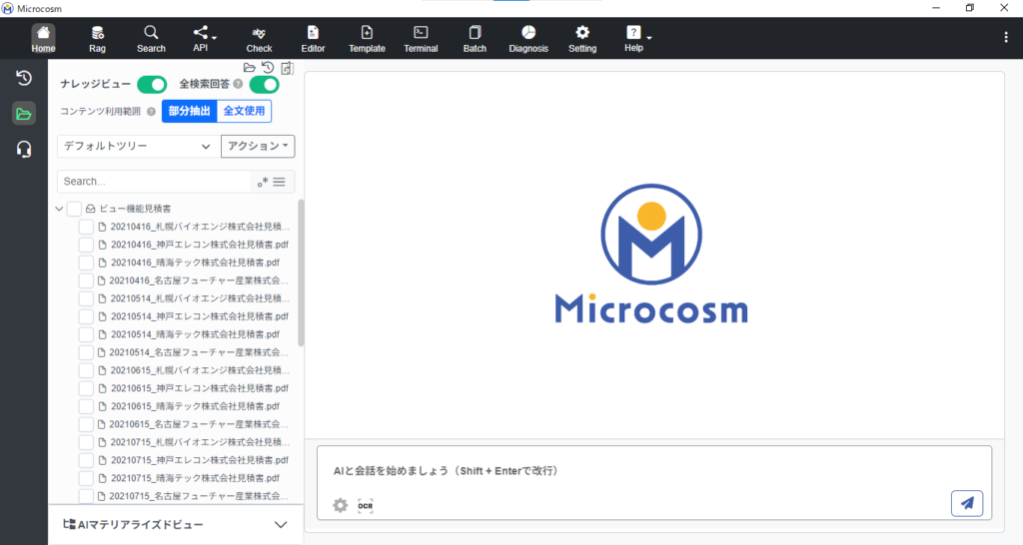This screenshot has height=545, width=1023.
Task: Click the export icon above the knowledge panel
Action: pos(287,68)
